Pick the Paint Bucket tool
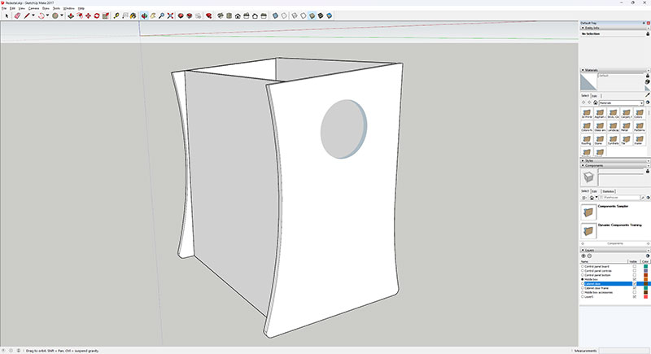651x354 pixels. pos(133,15)
